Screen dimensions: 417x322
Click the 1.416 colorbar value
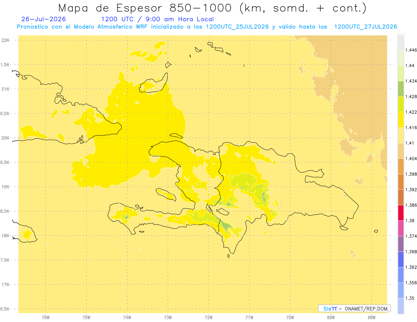[x=411, y=127]
